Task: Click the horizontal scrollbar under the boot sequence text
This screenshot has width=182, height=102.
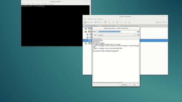Action: (108, 82)
